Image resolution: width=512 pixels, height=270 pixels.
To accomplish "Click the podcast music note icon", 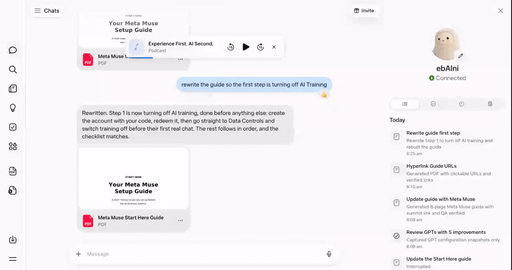I will tap(136, 47).
